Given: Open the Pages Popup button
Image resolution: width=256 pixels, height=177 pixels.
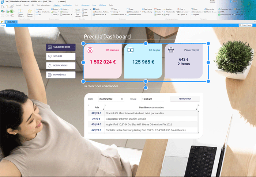Looking at the screenshot, I should click(x=245, y=25).
